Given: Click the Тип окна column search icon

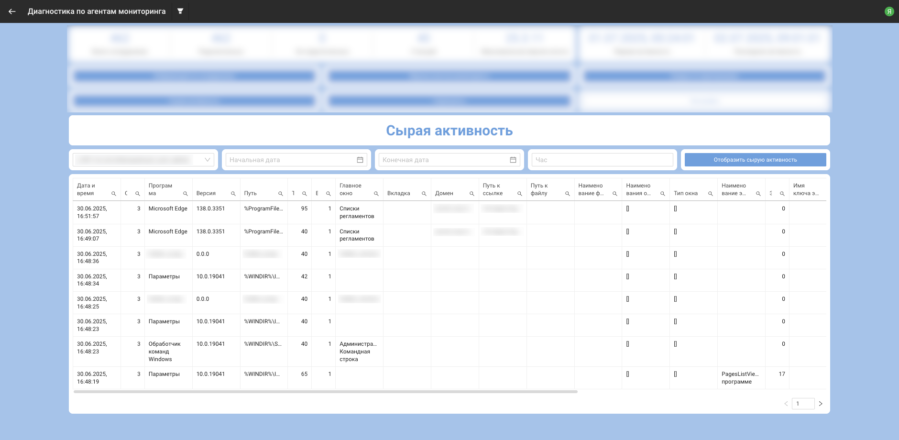Looking at the screenshot, I should tap(711, 194).
